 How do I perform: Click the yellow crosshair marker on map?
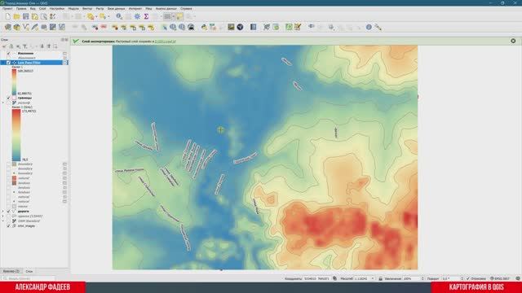tap(221, 129)
